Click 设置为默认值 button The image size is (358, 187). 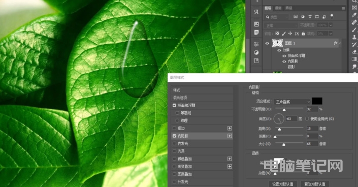point(283,184)
